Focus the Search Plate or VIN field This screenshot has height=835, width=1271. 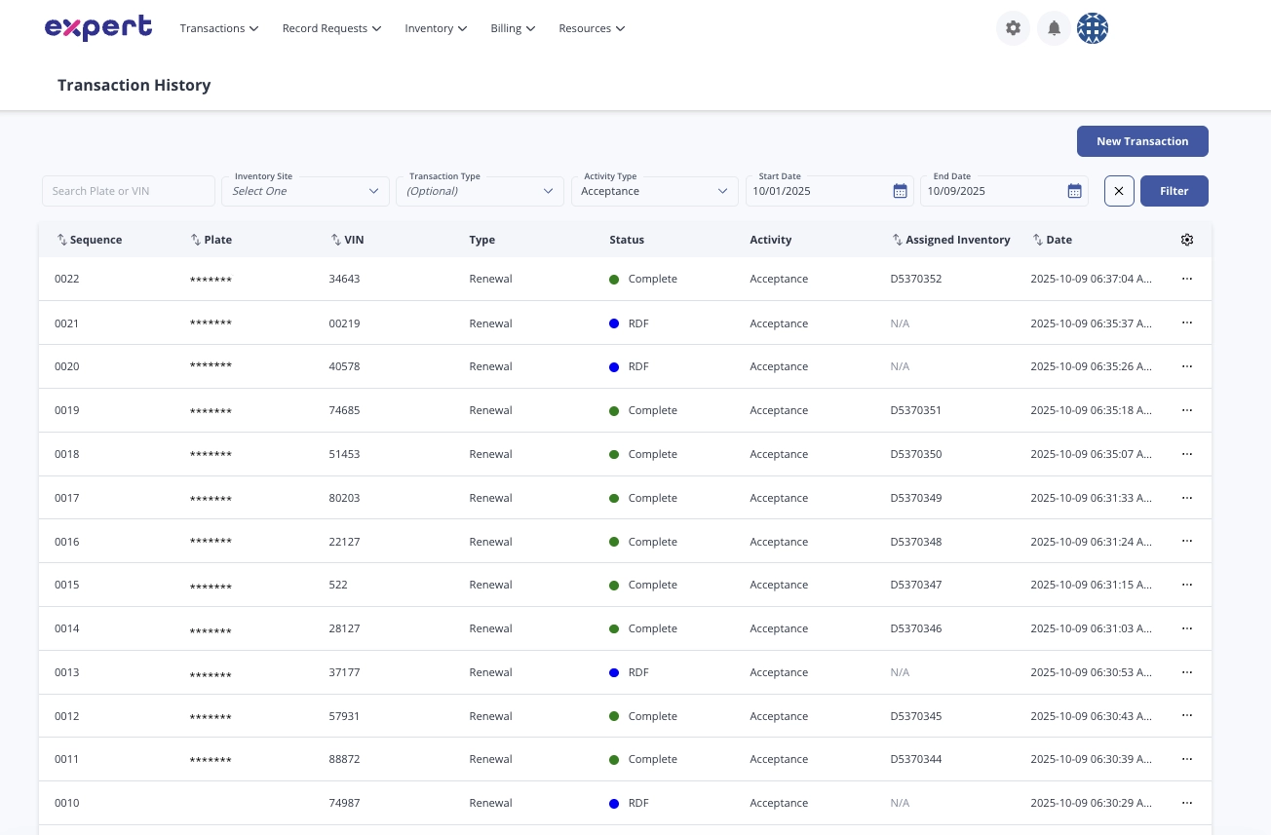click(x=129, y=191)
